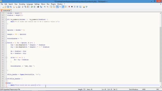
Task: Click the Open file toolbar icon
Action: (x=5, y=7)
